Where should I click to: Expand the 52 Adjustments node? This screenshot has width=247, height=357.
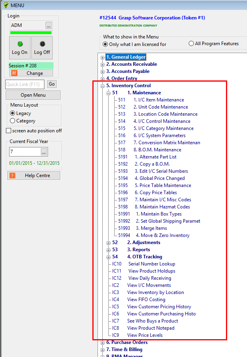(109, 243)
